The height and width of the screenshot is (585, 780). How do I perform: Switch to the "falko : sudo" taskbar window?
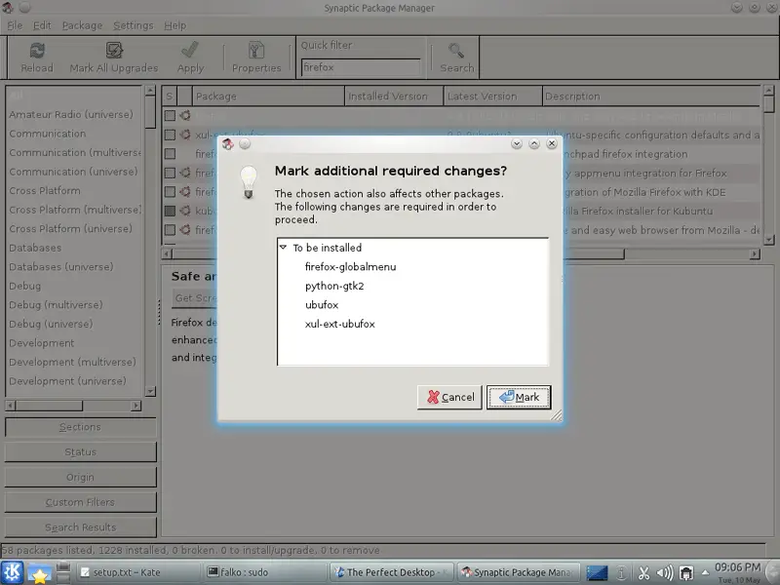coord(266,572)
